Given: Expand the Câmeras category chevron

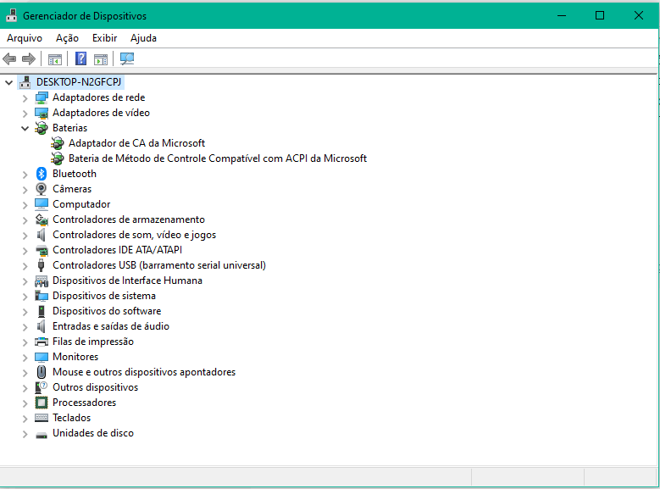Looking at the screenshot, I should [x=25, y=190].
